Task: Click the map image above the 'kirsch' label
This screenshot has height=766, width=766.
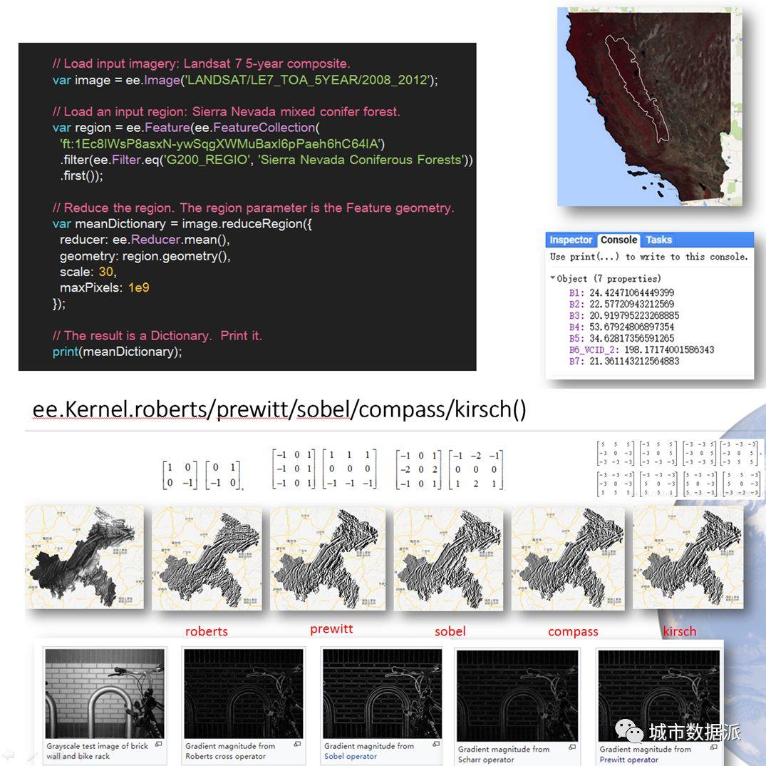Action: [x=688, y=557]
